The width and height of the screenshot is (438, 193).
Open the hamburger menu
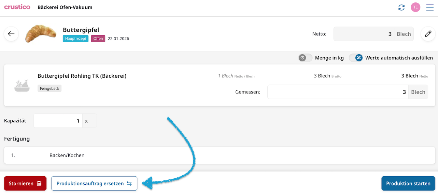click(x=430, y=7)
